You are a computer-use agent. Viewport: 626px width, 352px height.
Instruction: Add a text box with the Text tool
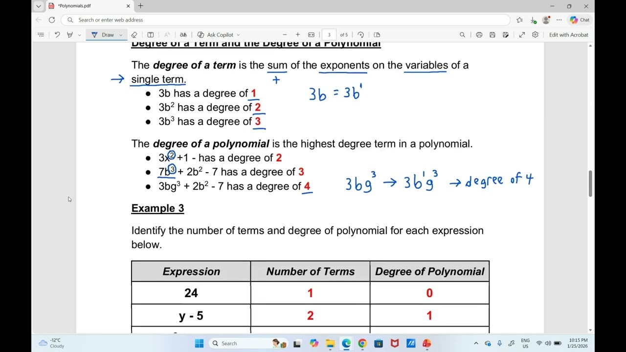[151, 35]
